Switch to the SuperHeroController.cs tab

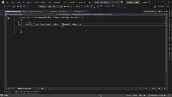click(58, 11)
